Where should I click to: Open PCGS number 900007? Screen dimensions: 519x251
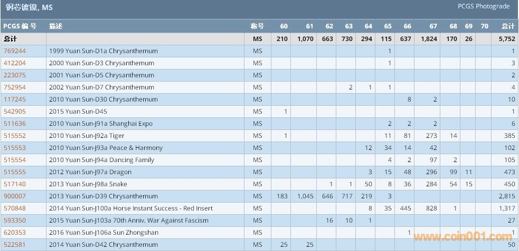(x=15, y=196)
